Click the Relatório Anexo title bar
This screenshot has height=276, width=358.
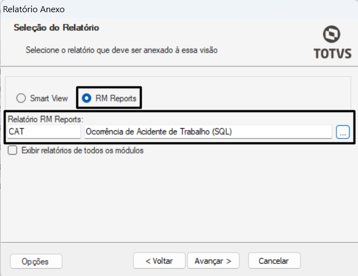point(179,9)
